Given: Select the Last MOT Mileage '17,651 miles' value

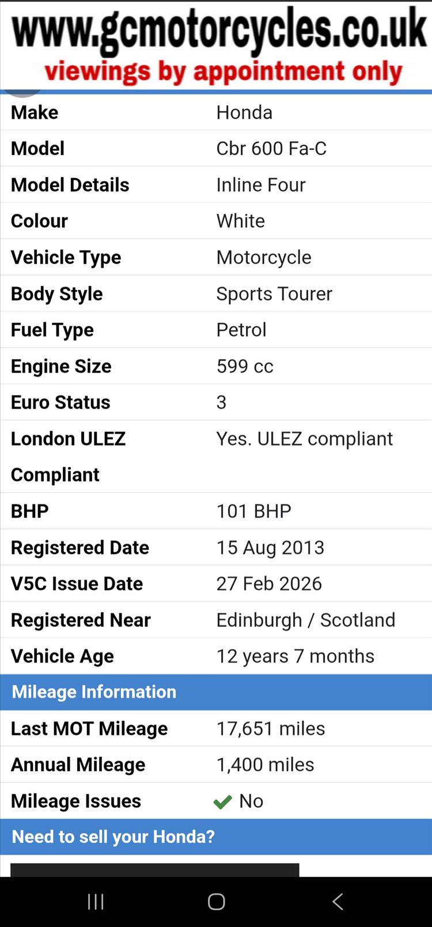Looking at the screenshot, I should click(271, 729).
